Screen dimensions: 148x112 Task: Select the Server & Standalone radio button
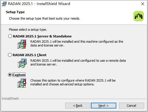coord(10,36)
